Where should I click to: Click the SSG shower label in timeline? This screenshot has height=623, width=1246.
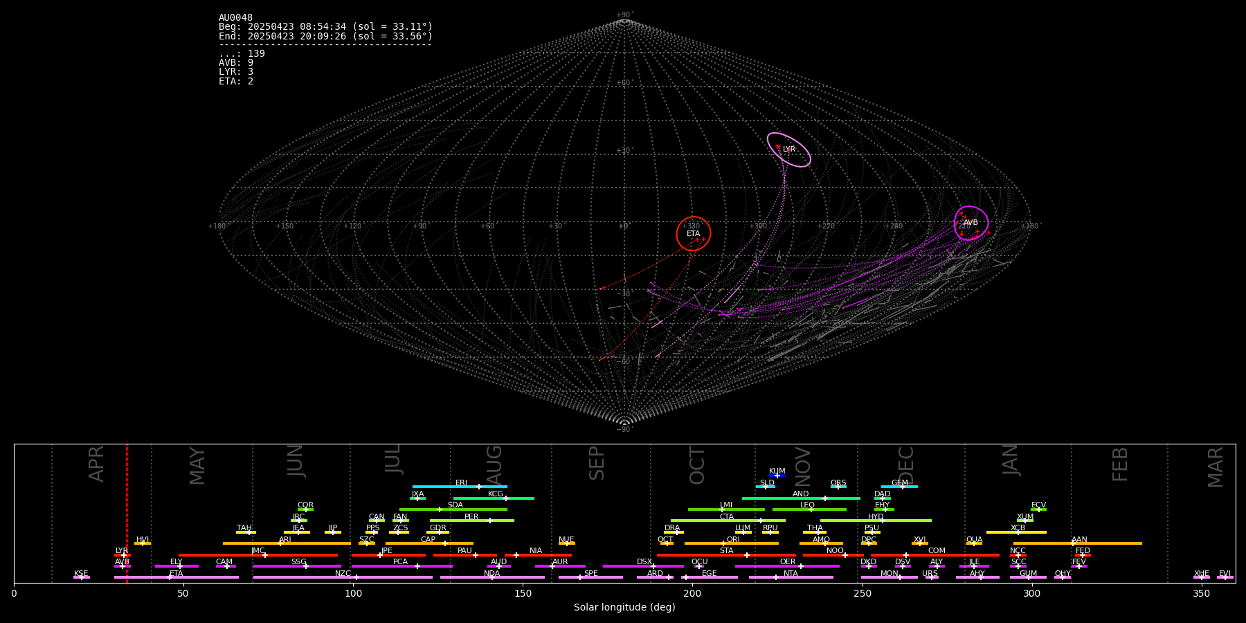[x=299, y=562]
